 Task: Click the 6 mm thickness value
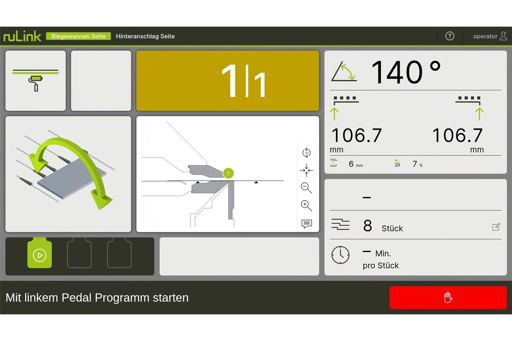tap(356, 164)
